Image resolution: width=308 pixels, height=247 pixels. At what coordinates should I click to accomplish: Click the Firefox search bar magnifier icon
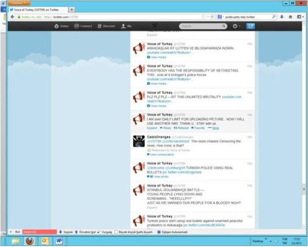click(274, 17)
